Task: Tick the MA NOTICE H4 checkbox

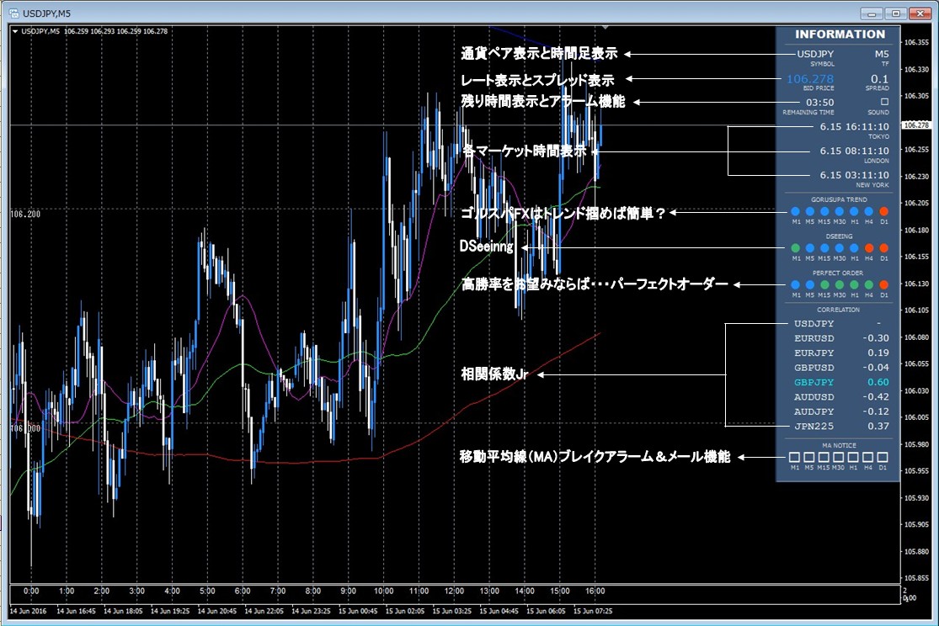Action: 867,457
